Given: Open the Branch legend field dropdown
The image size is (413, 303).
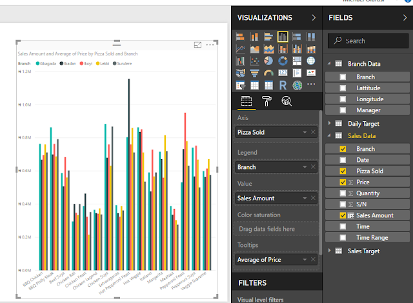Looking at the screenshot, I should (305, 167).
